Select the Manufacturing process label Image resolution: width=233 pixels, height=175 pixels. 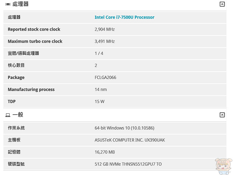31,89
